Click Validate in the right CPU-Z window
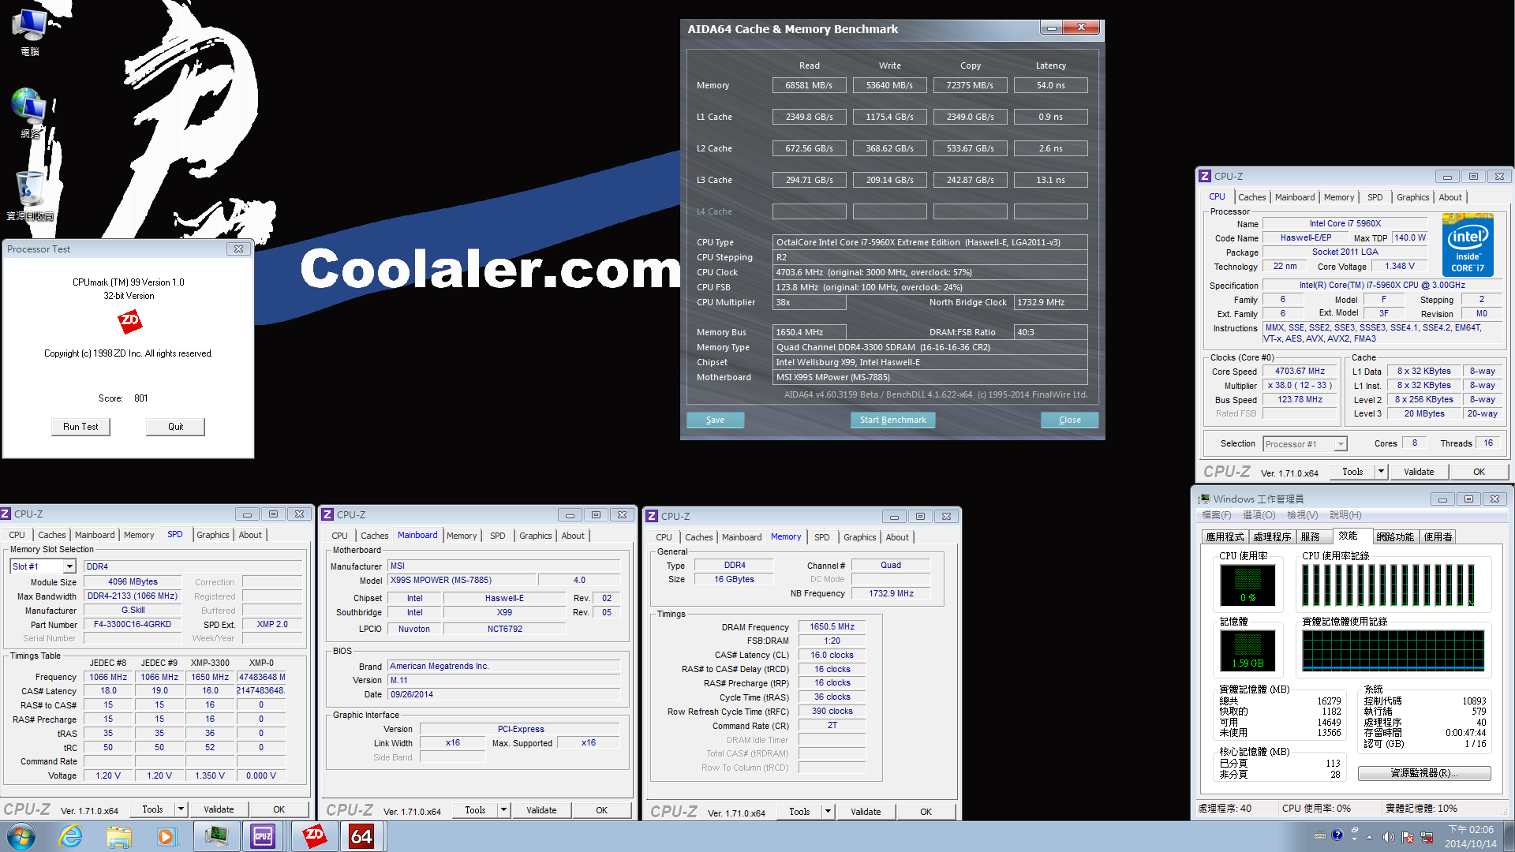1515x852 pixels. (x=1419, y=472)
